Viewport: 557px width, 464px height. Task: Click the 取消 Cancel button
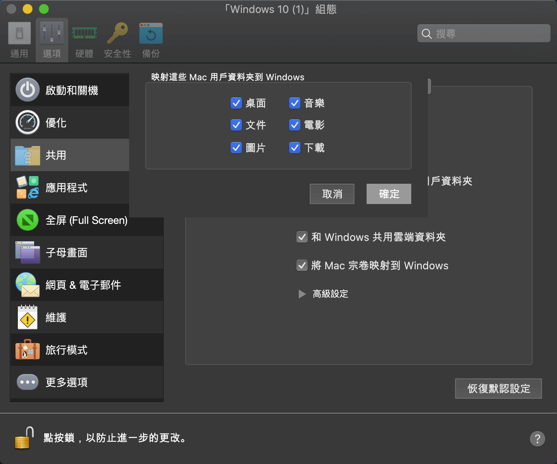point(332,194)
